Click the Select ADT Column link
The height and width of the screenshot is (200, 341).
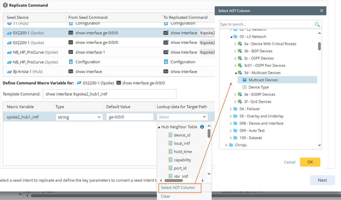(178, 187)
